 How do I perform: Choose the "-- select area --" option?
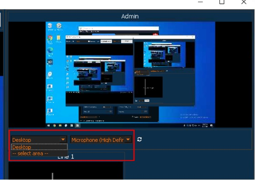click(x=39, y=153)
